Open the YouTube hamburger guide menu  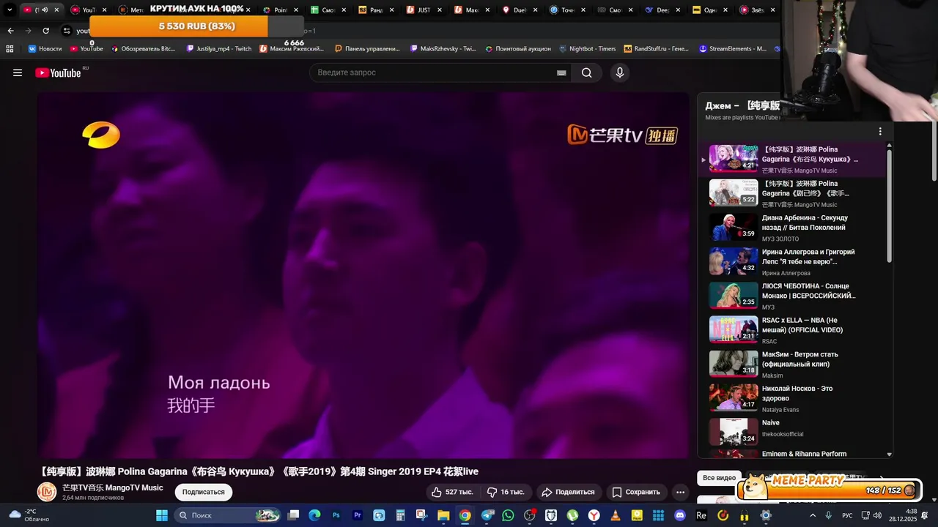point(18,72)
